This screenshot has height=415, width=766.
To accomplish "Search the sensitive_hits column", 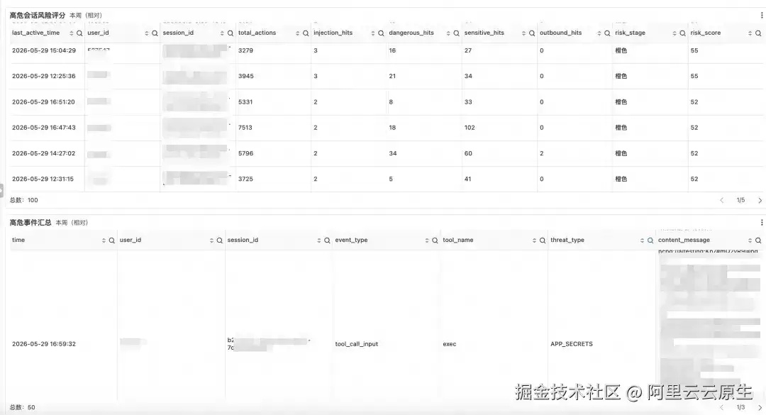I will pos(531,33).
